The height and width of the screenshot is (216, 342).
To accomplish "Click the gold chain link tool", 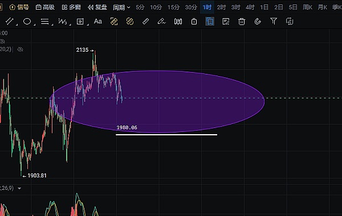I will pyautogui.click(x=130, y=22).
